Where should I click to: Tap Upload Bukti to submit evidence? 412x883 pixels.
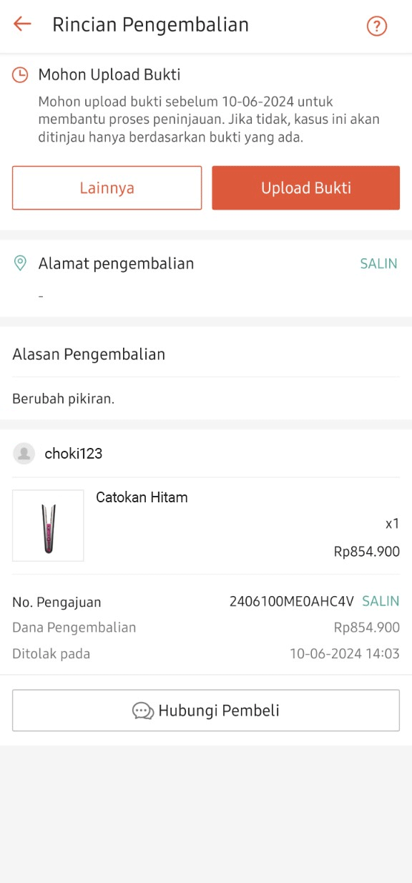point(305,187)
